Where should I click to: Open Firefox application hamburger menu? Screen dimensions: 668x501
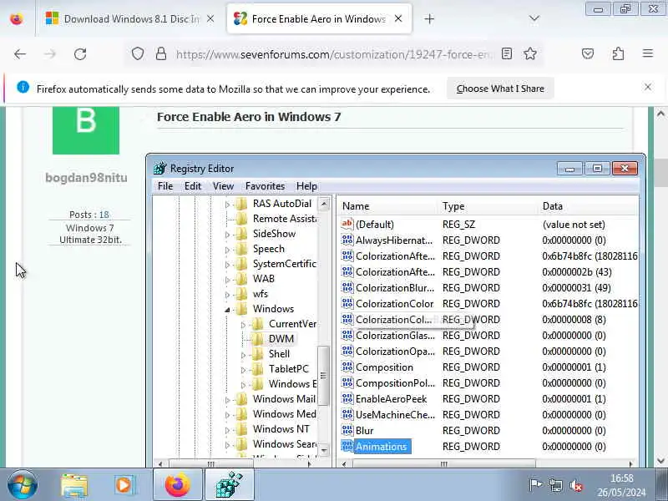[x=648, y=53]
